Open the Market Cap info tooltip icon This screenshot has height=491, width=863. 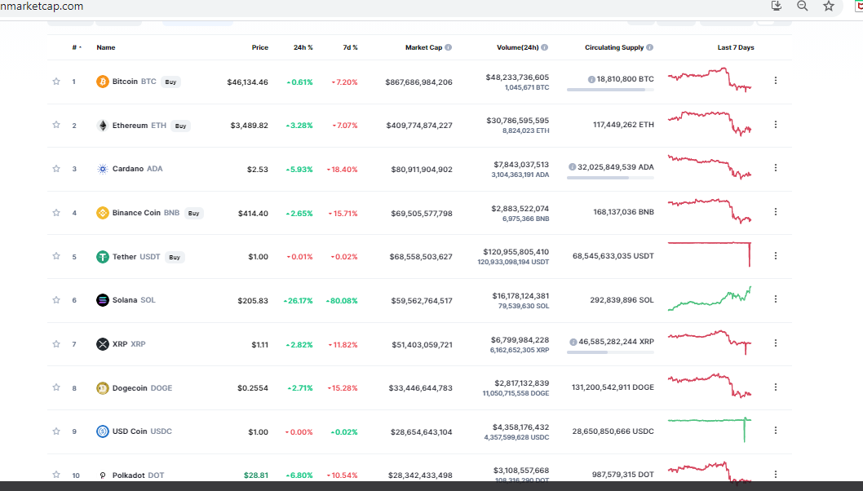pos(449,47)
